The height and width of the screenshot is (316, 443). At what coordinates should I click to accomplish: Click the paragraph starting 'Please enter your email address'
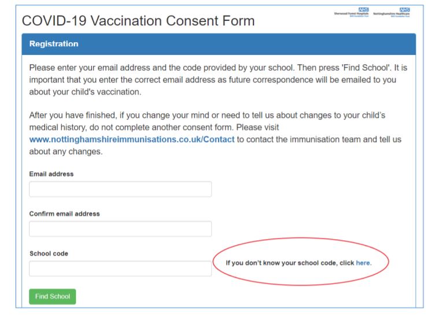tap(219, 80)
